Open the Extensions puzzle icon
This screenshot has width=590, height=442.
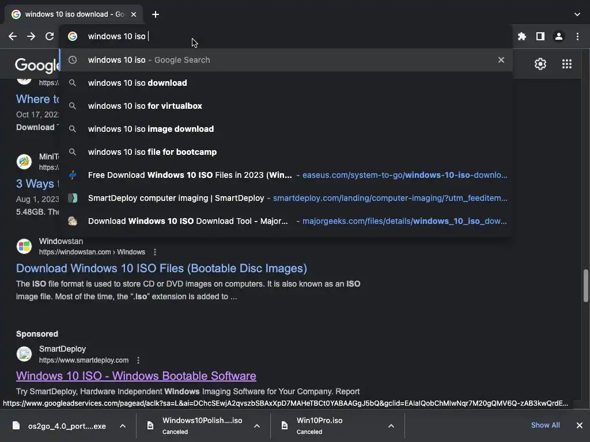522,36
